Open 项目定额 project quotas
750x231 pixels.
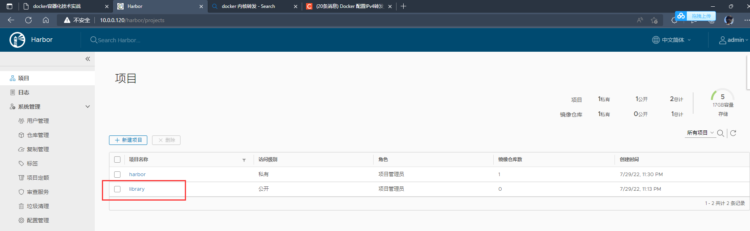tap(38, 178)
